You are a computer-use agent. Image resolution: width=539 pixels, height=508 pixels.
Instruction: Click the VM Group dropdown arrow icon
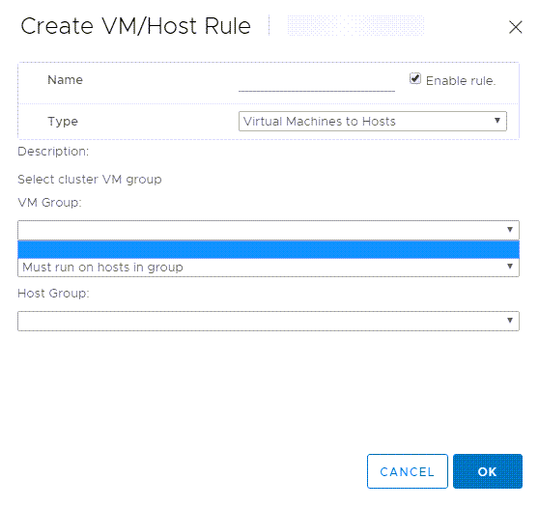pyautogui.click(x=510, y=230)
